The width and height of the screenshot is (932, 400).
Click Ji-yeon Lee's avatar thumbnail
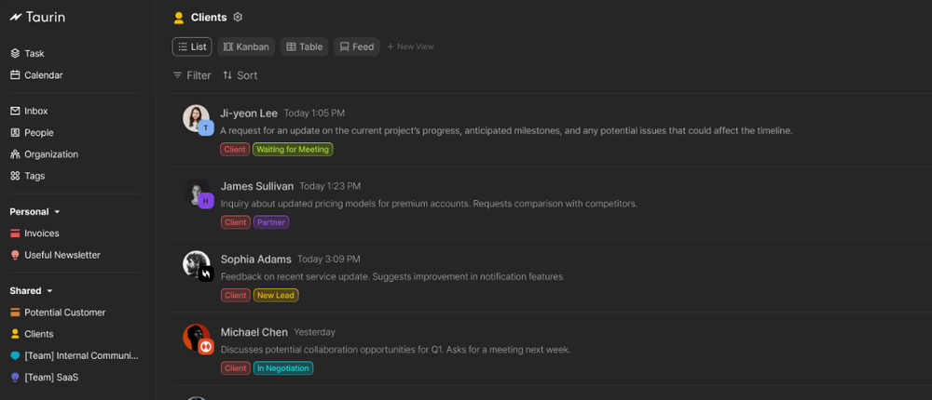pos(197,118)
